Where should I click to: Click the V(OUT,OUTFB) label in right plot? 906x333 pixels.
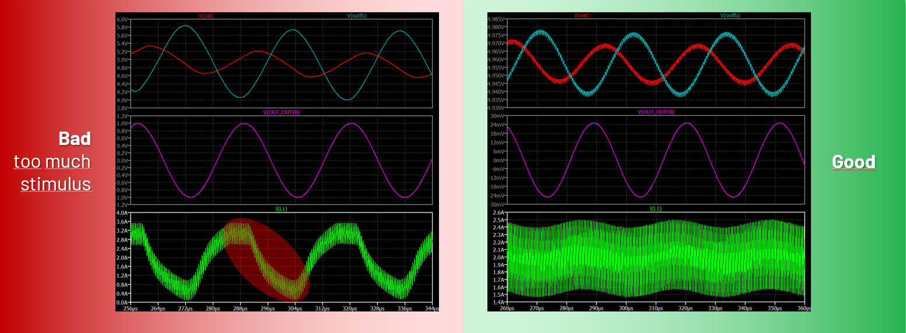click(x=656, y=112)
